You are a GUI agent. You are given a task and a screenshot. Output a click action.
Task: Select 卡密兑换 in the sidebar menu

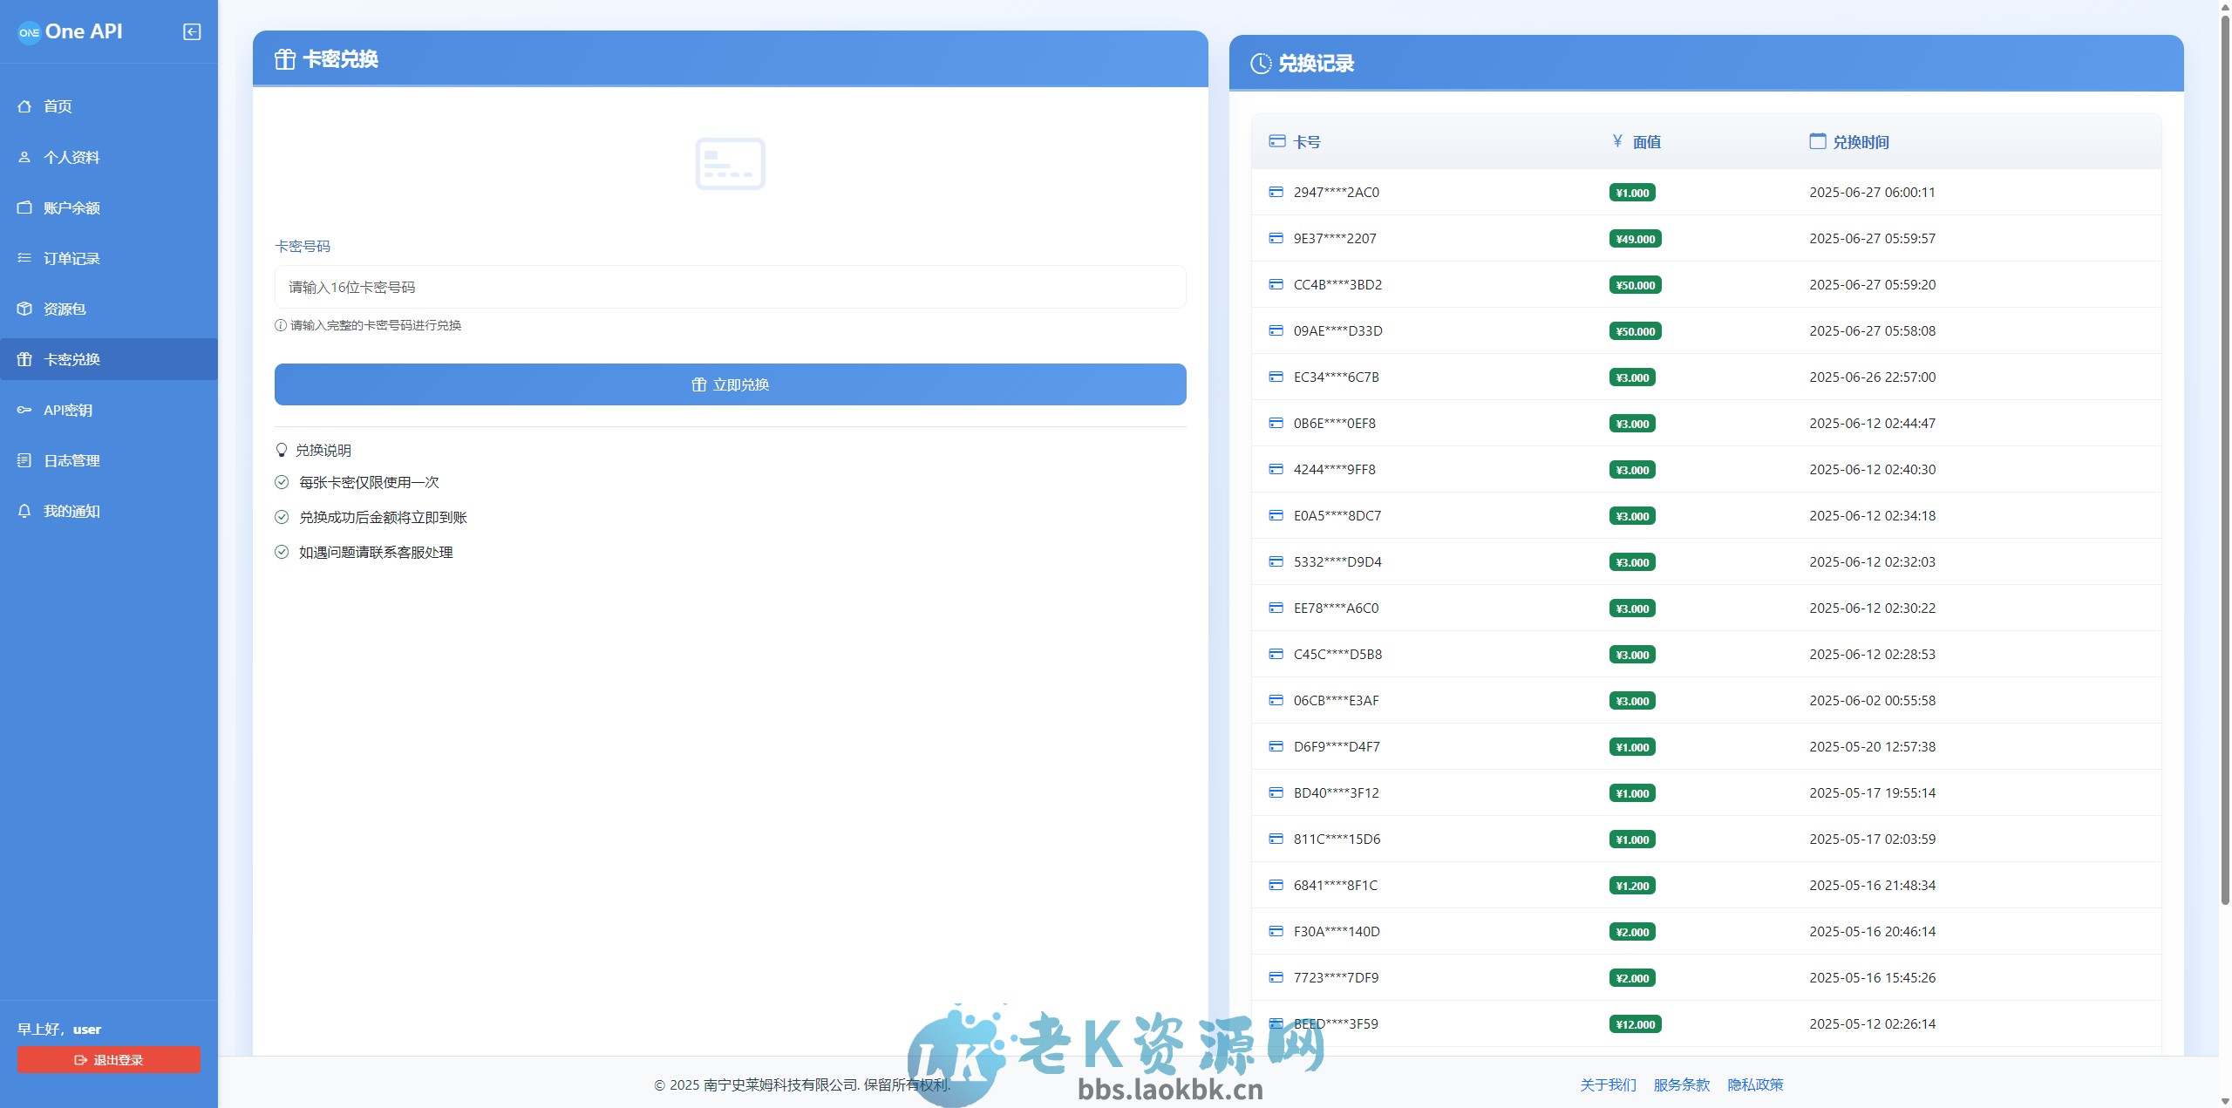[71, 359]
